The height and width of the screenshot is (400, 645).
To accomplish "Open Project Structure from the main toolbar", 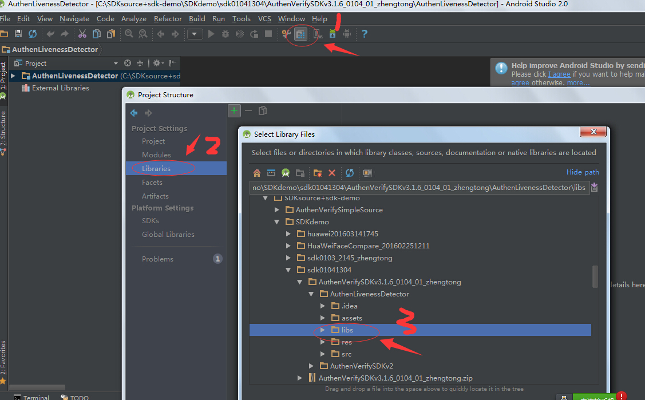I will (x=300, y=34).
